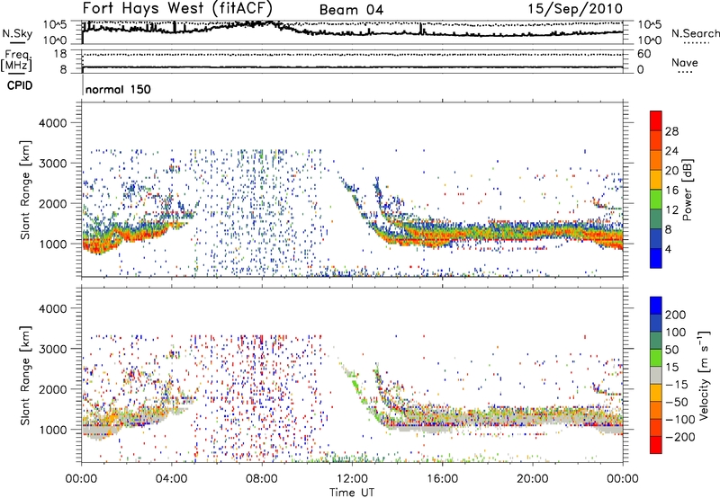
Task: Click the '60' Nave axis label
Action: (643, 54)
